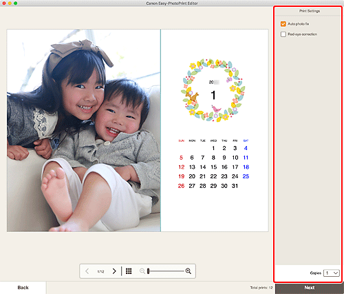The height and width of the screenshot is (294, 344).
Task: Click the zoom out magnifier icon
Action: click(142, 271)
